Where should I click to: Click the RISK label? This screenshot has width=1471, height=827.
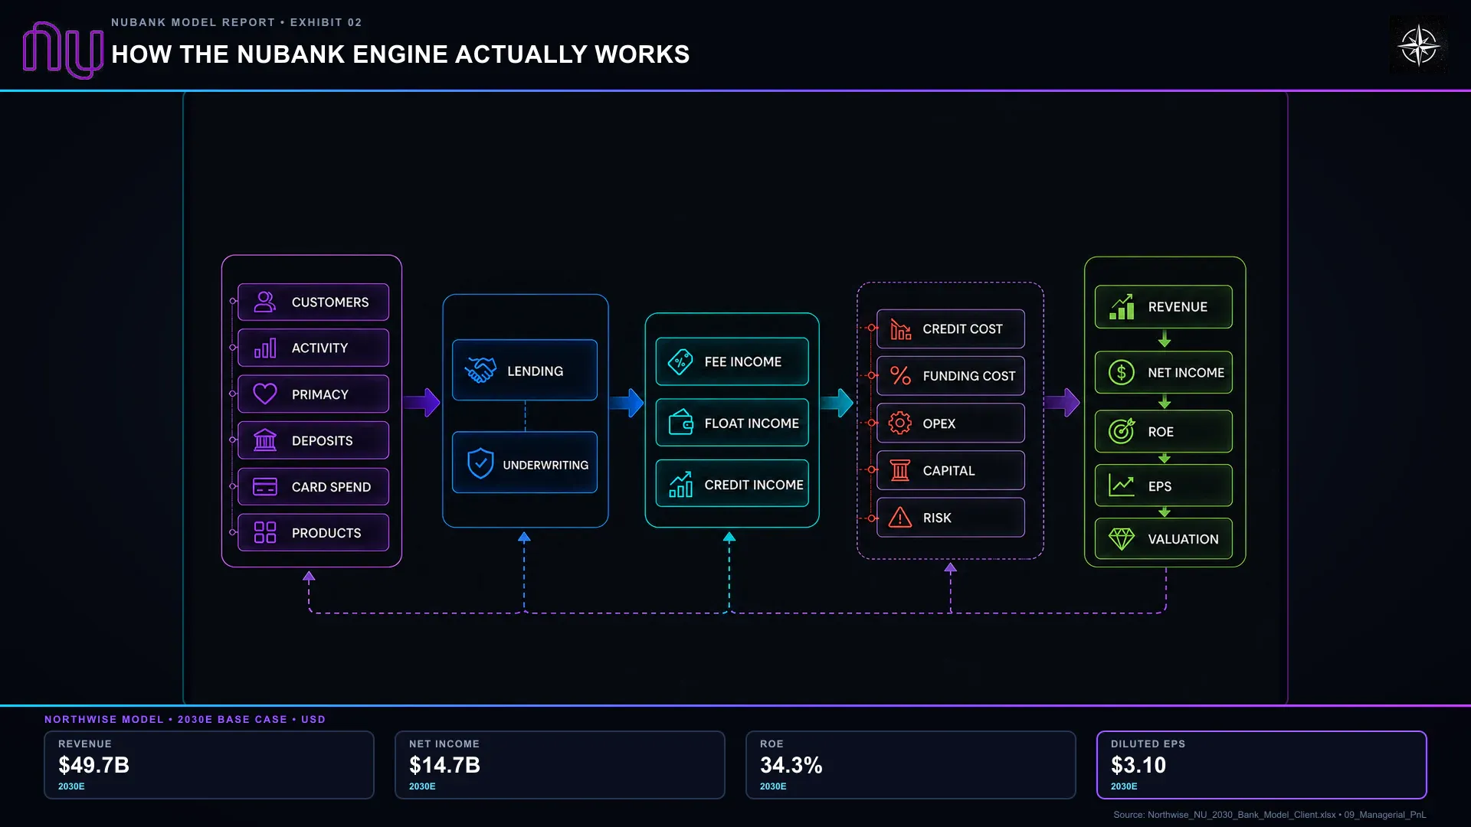coord(937,518)
